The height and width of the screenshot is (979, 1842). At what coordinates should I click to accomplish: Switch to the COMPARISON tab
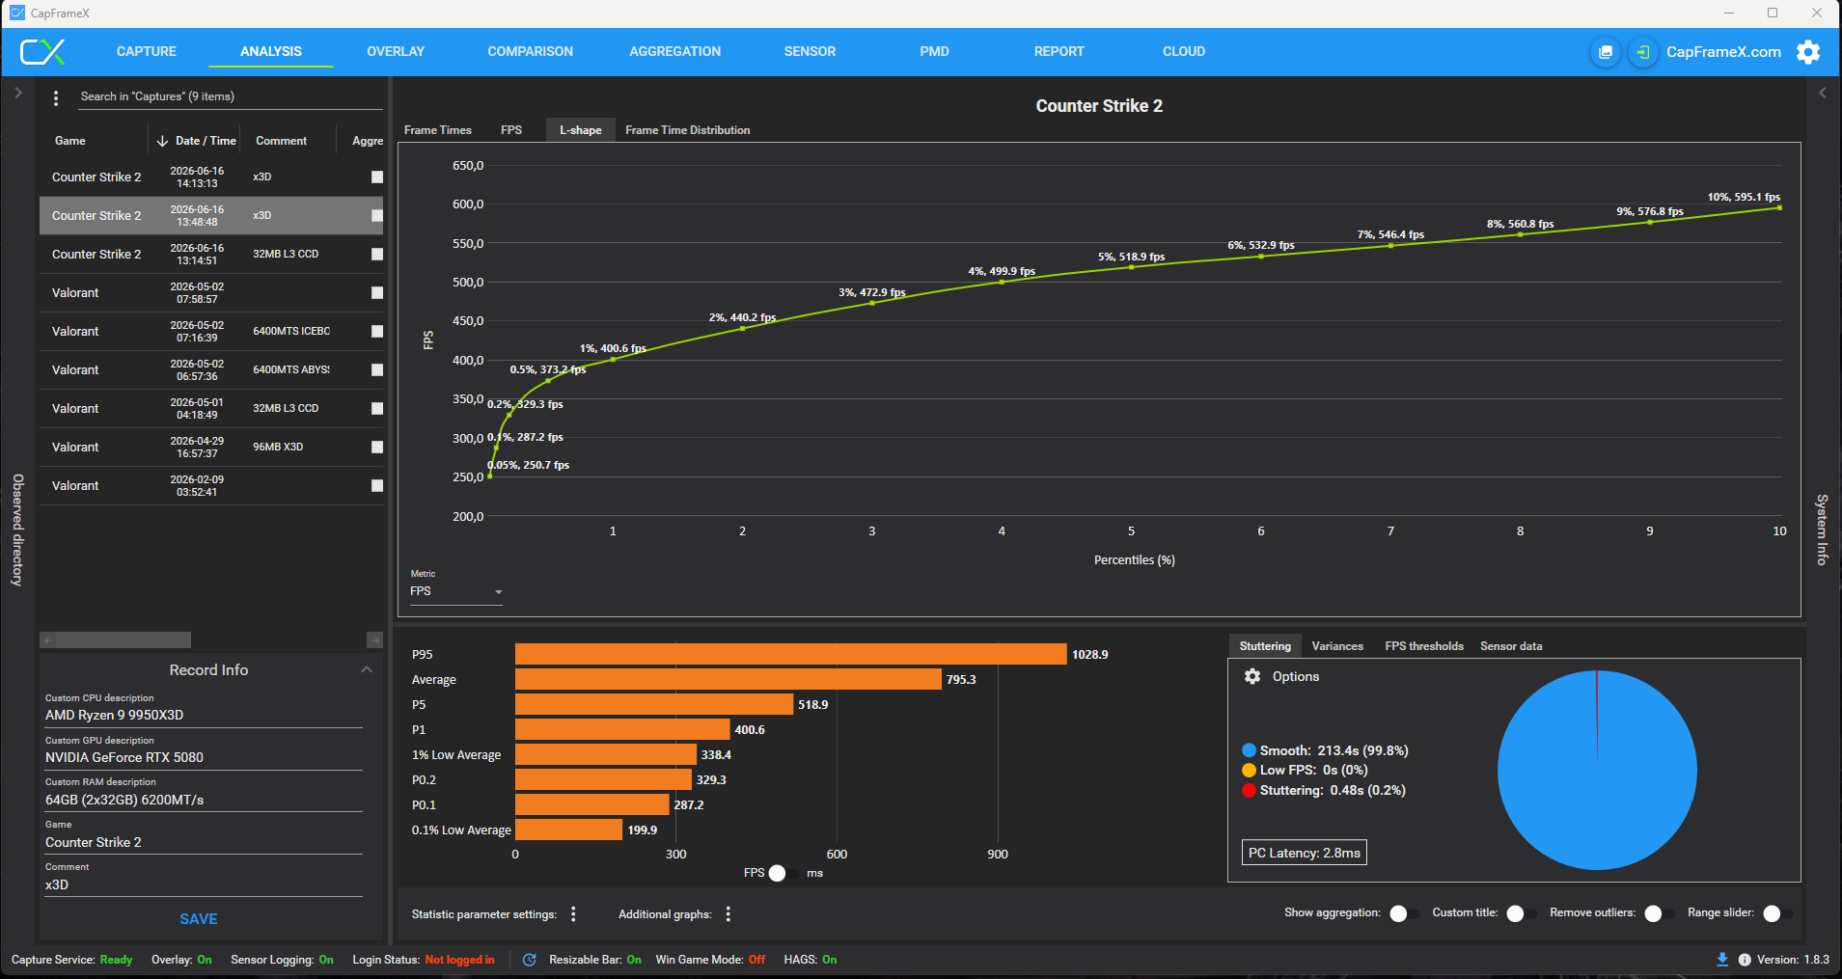click(530, 52)
